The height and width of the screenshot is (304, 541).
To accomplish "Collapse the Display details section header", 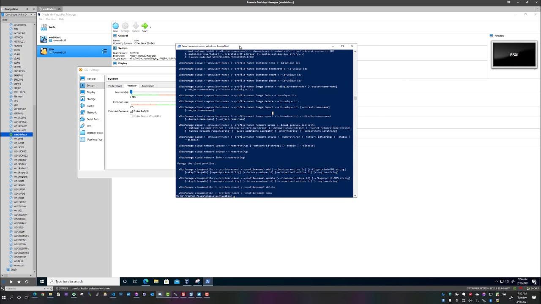I will tap(123, 63).
